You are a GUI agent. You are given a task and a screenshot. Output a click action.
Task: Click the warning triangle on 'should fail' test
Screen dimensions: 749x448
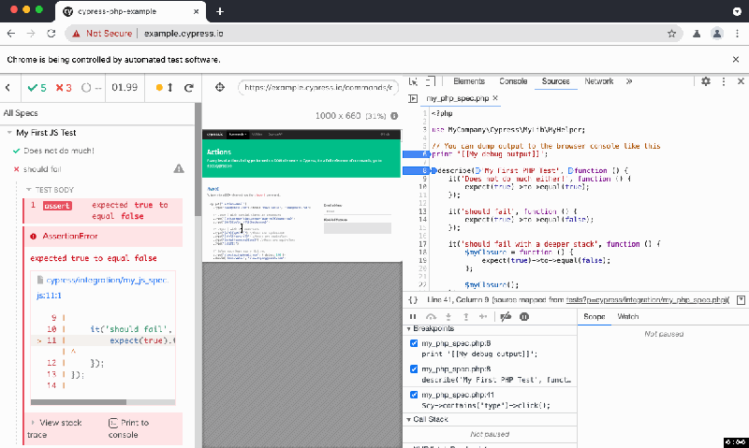[x=179, y=168]
